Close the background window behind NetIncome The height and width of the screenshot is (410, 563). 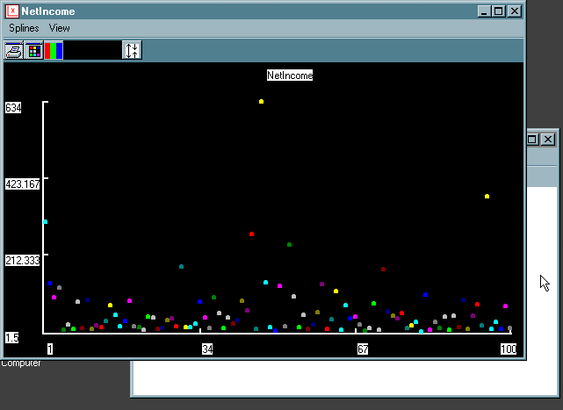click(548, 140)
